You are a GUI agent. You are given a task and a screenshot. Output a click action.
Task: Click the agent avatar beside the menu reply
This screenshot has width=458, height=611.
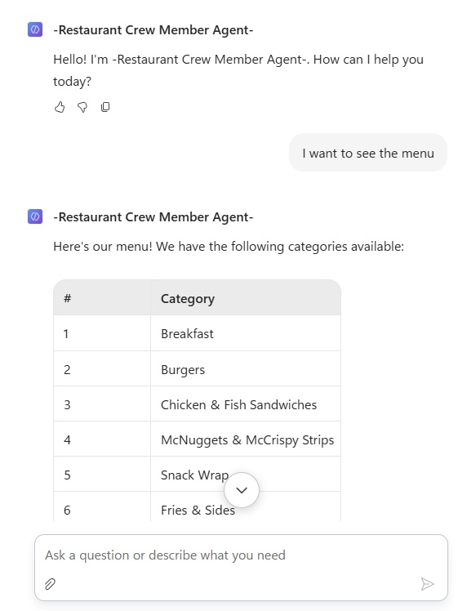point(35,216)
